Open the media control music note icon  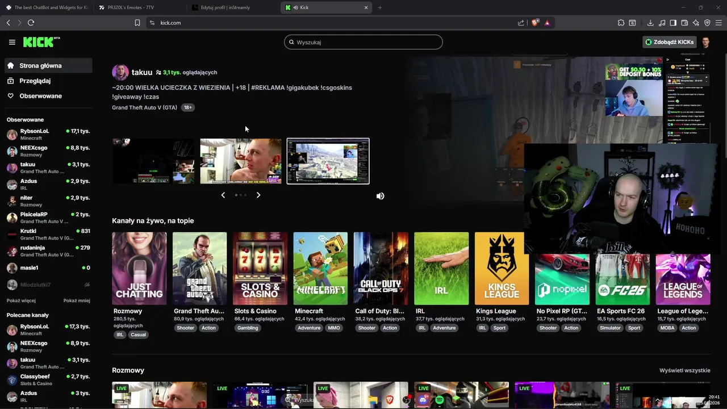662,23
